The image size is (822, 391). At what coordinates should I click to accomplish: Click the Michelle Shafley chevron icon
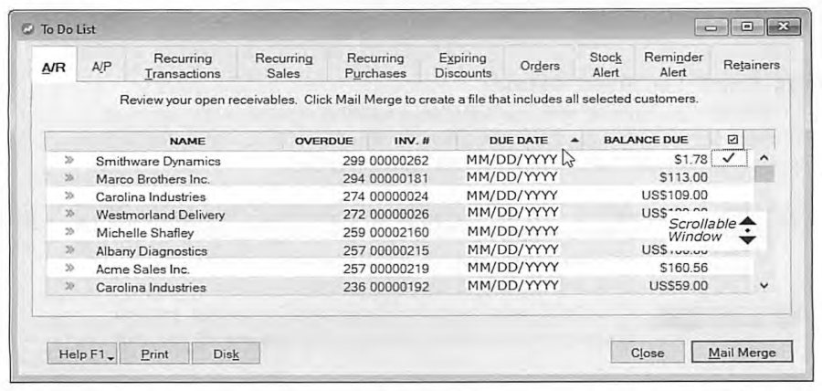68,231
